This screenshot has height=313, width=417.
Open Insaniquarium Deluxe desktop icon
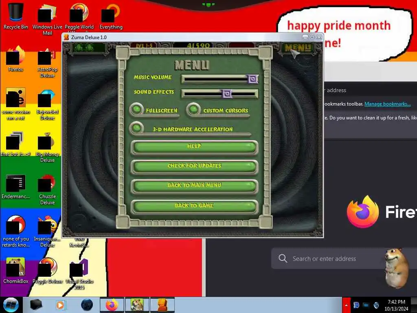tap(47, 231)
